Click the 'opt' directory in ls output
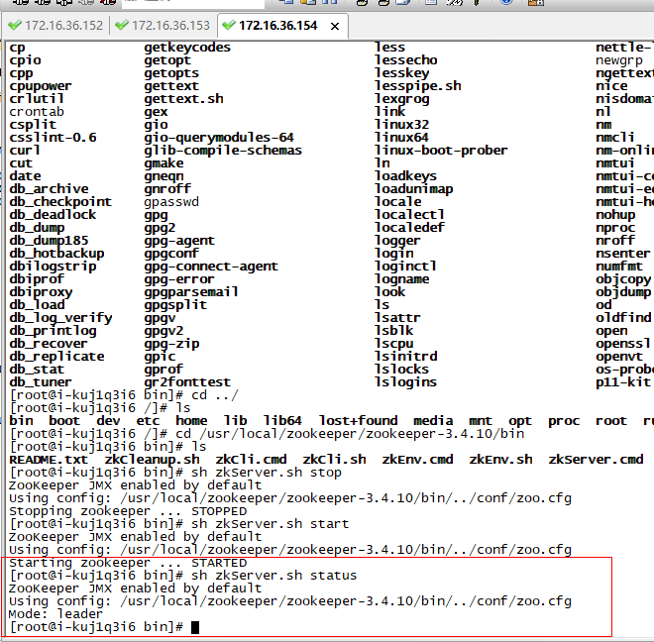The image size is (654, 642). (520, 420)
